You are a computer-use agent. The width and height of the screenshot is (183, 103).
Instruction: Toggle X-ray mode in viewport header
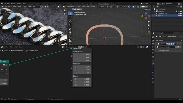click(x=138, y=7)
